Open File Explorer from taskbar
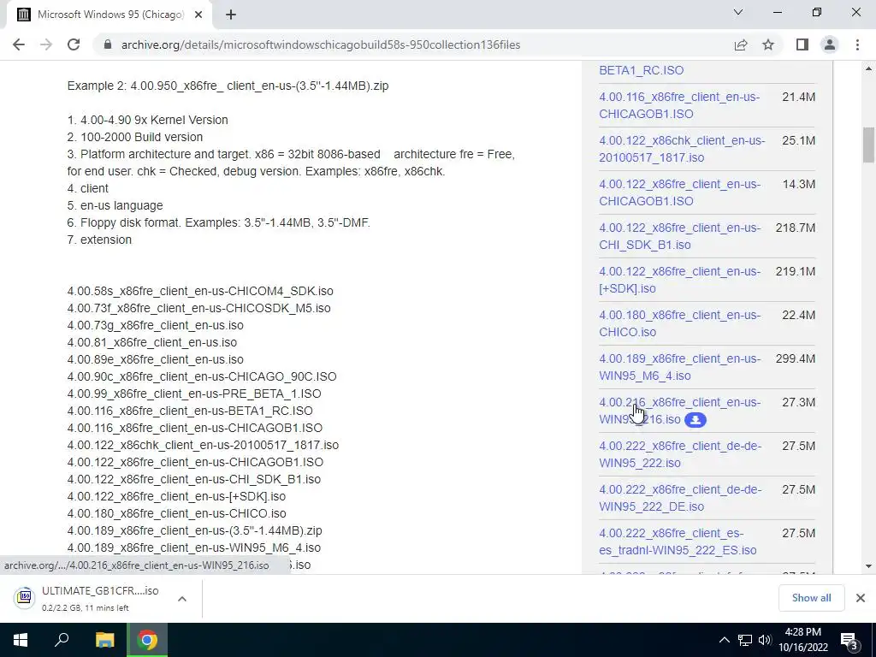 click(x=104, y=640)
